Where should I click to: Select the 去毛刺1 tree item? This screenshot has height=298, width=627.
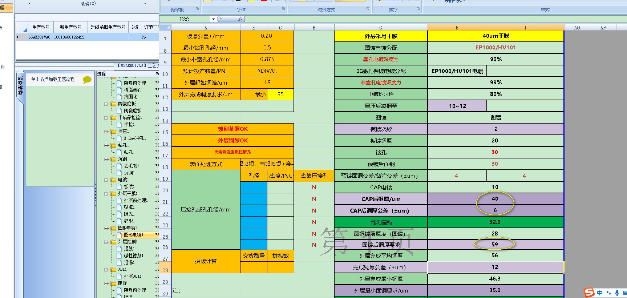point(132,166)
